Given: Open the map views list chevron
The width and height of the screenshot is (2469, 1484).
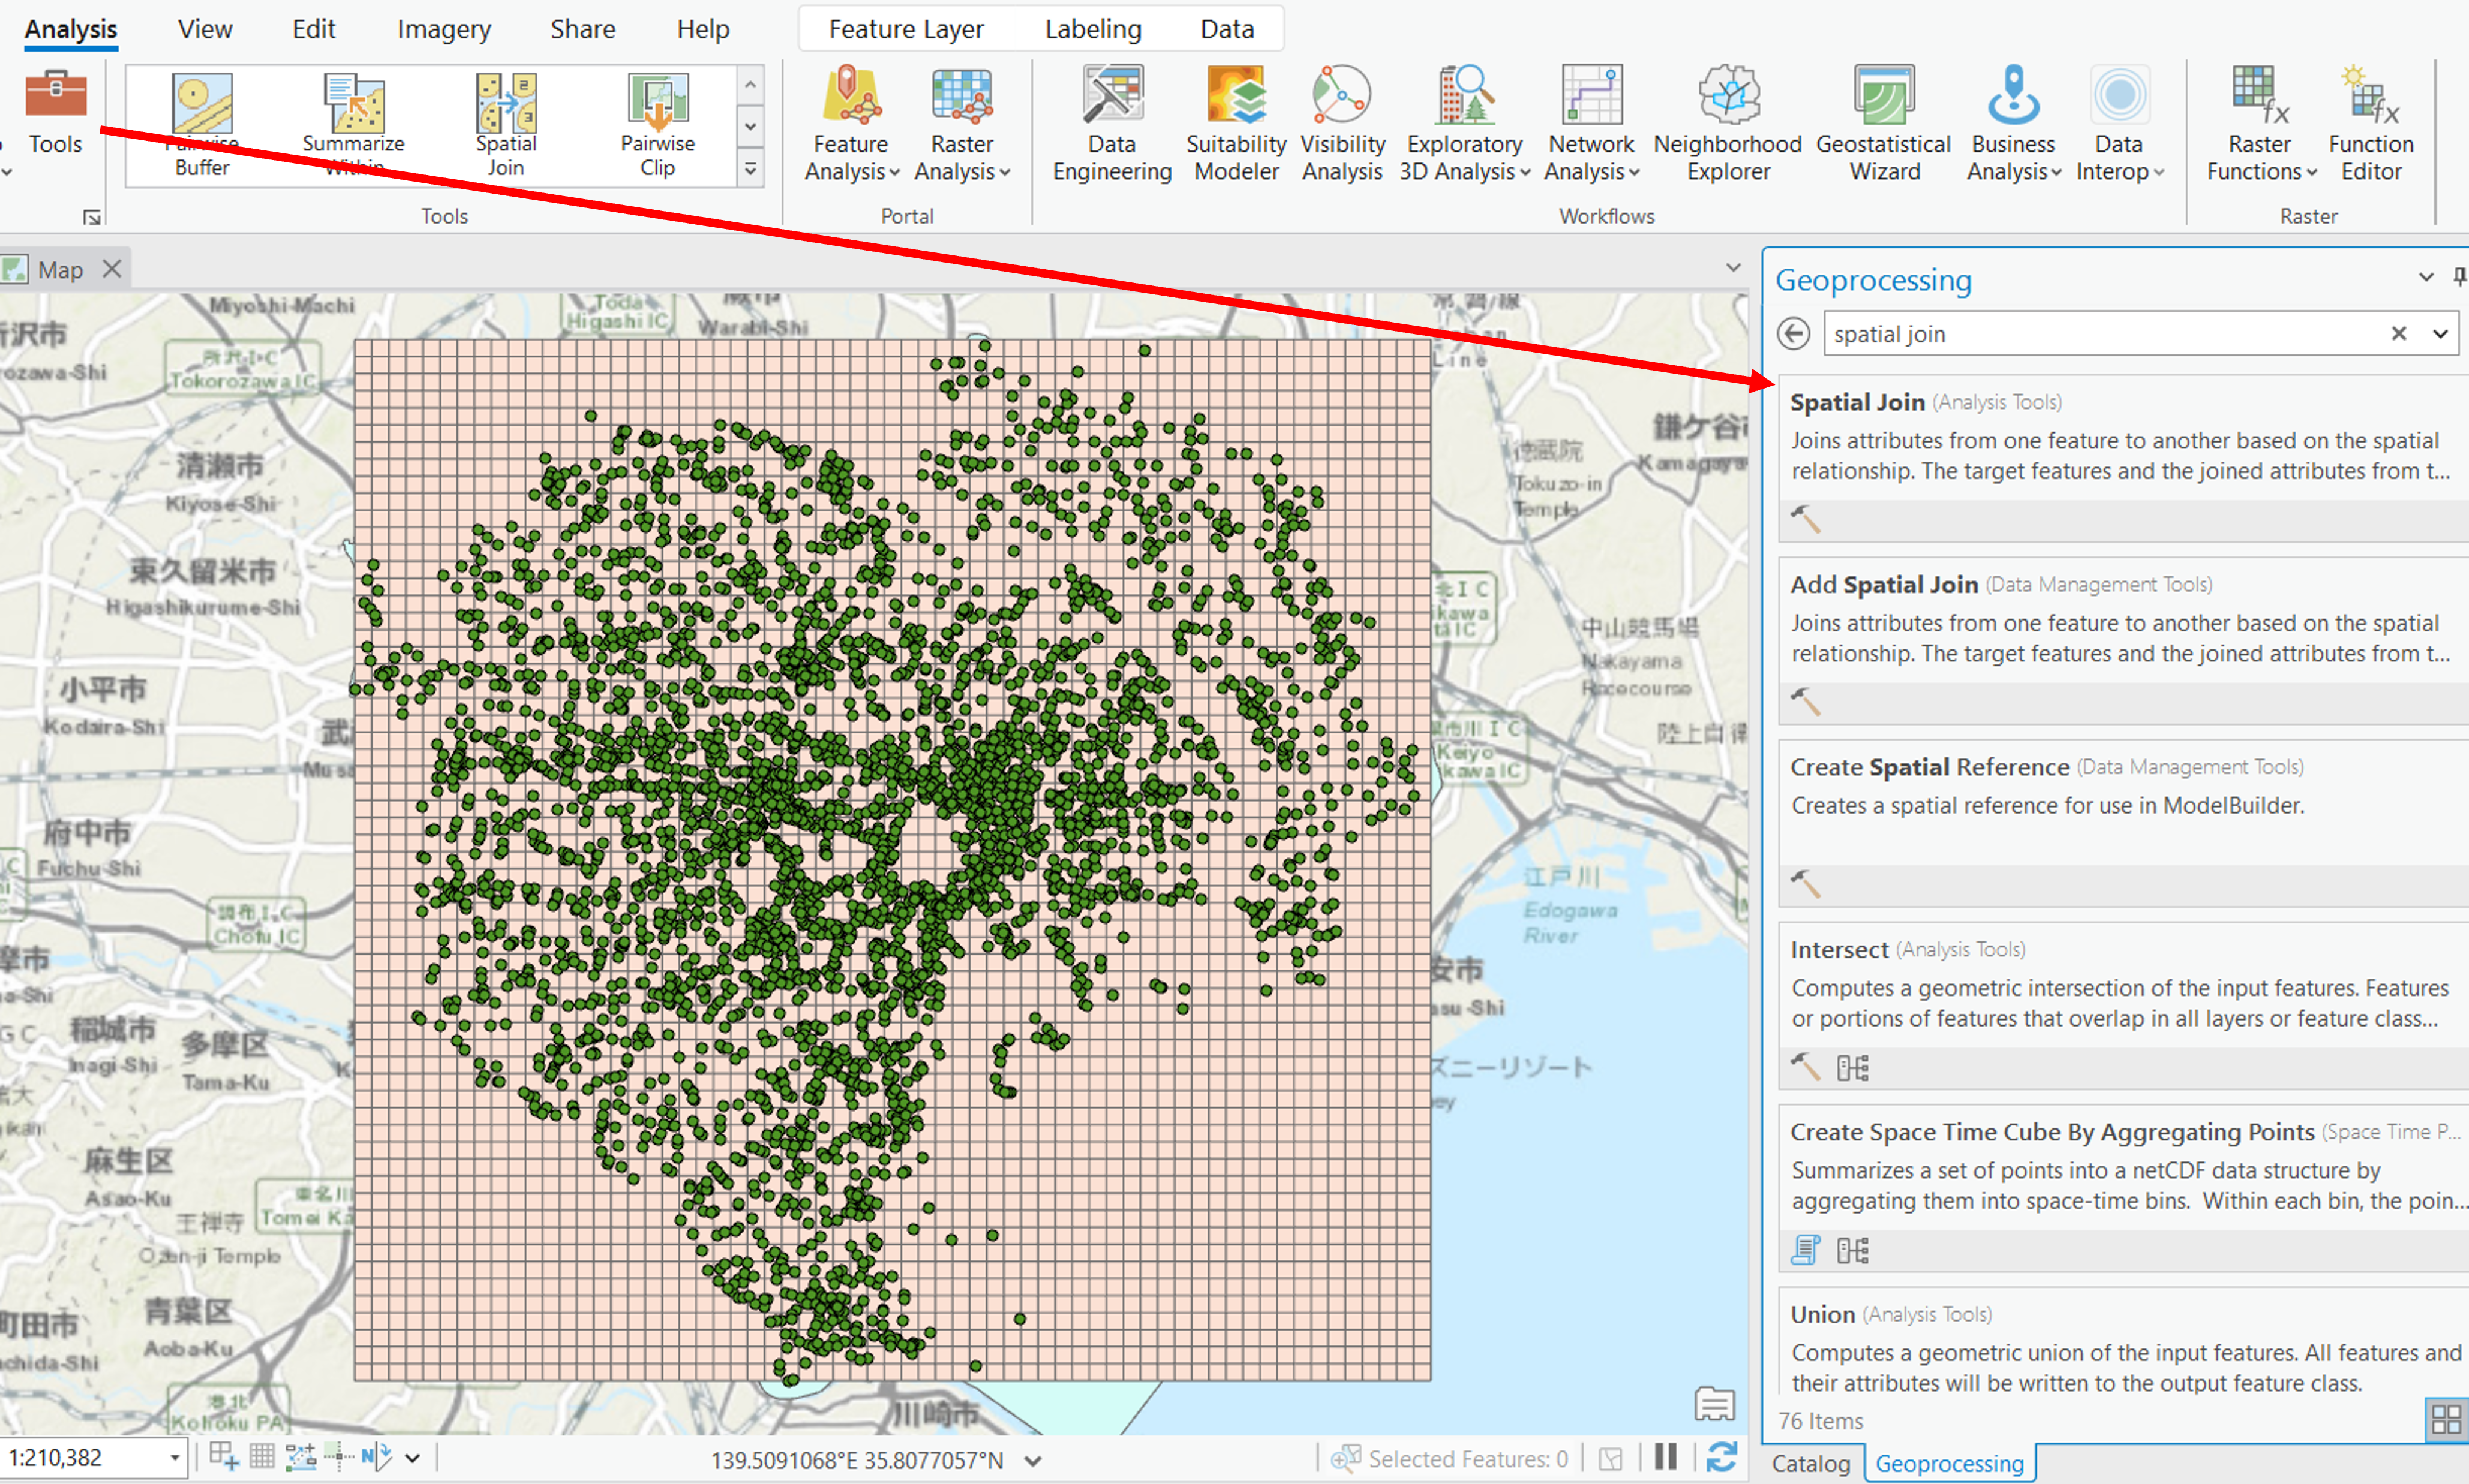Looking at the screenshot, I should pos(1734,268).
